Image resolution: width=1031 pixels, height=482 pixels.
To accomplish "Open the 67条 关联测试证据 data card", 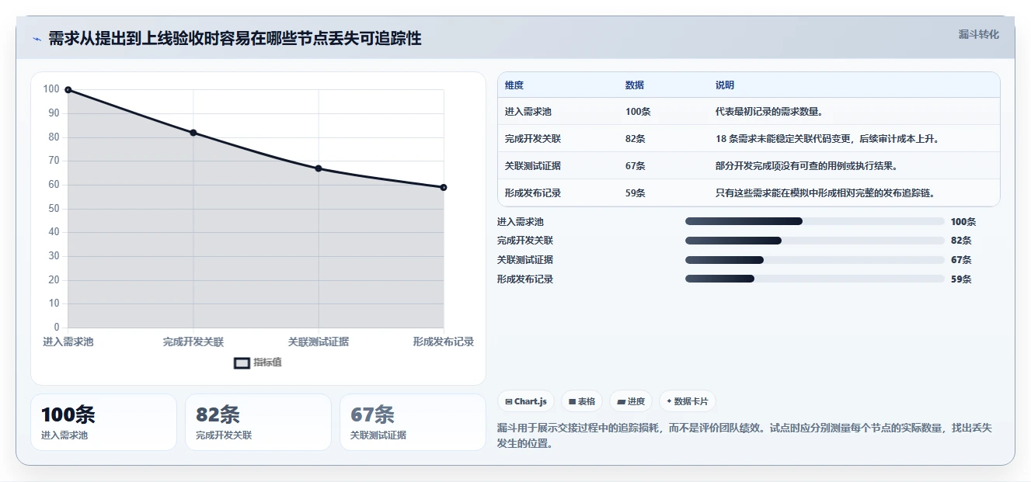I will point(413,422).
